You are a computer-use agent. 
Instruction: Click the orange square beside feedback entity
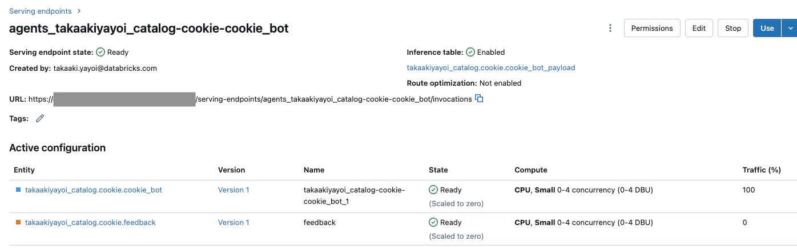click(18, 222)
